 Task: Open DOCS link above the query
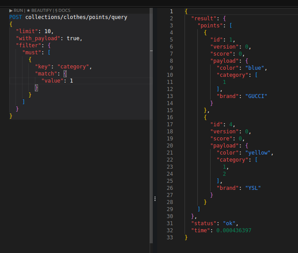[x=62, y=10]
